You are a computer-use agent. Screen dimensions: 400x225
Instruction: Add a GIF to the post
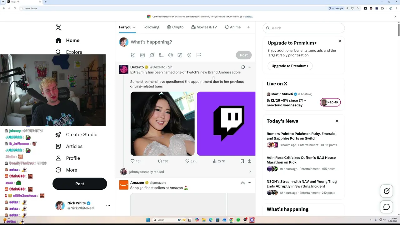pos(142,55)
